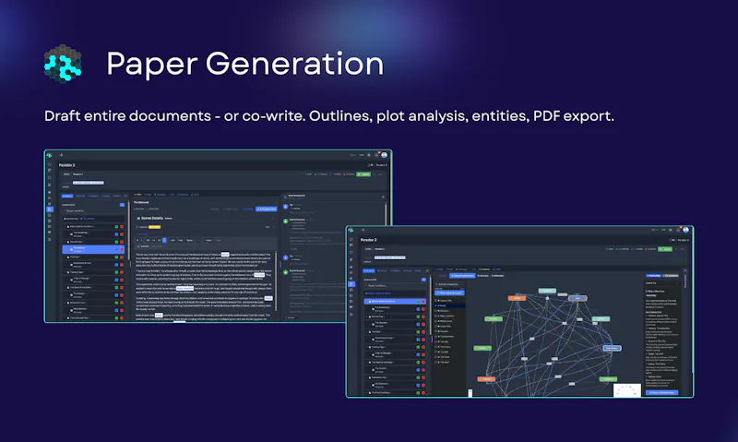Open user avatar menu in right graph window

[685, 230]
